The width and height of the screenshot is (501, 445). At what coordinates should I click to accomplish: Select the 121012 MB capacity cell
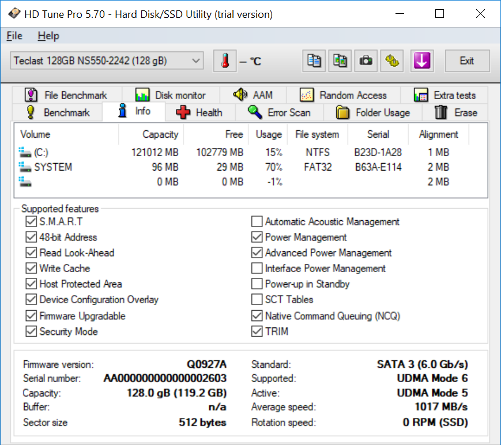155,152
